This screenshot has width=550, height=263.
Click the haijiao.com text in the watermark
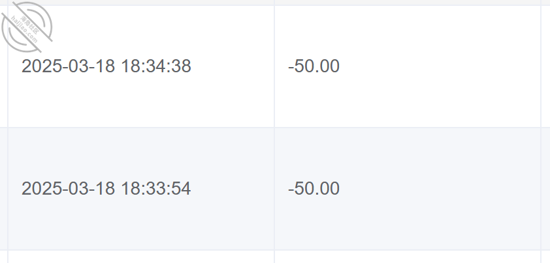point(24,30)
